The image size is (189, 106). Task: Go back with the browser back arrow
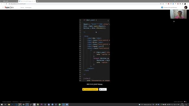(1, 4)
